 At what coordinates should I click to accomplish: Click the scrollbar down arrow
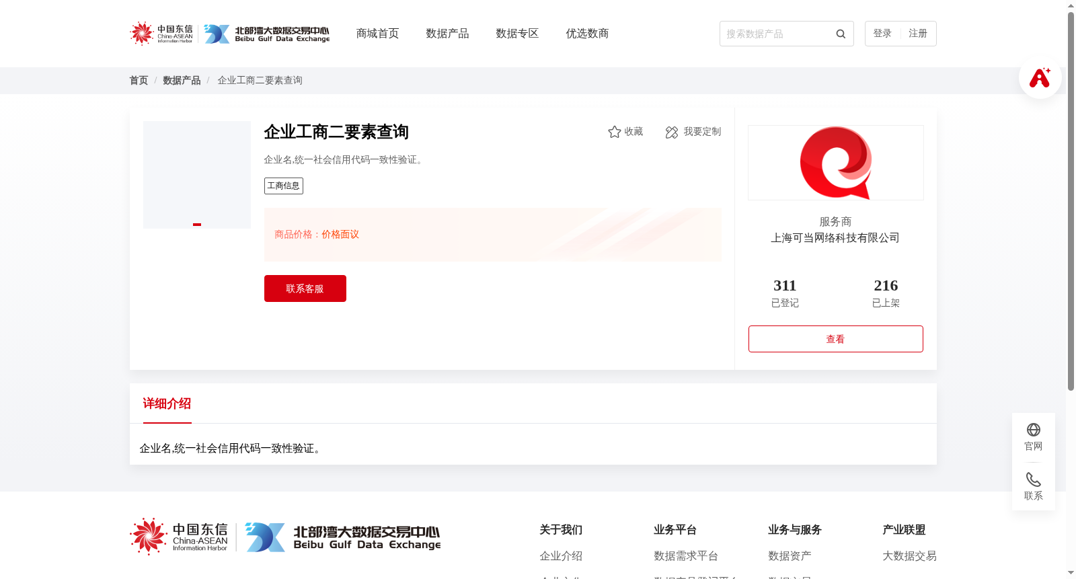click(1071, 573)
